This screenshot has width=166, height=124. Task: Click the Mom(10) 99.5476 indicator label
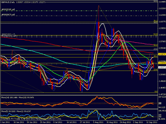(x=26, y=98)
